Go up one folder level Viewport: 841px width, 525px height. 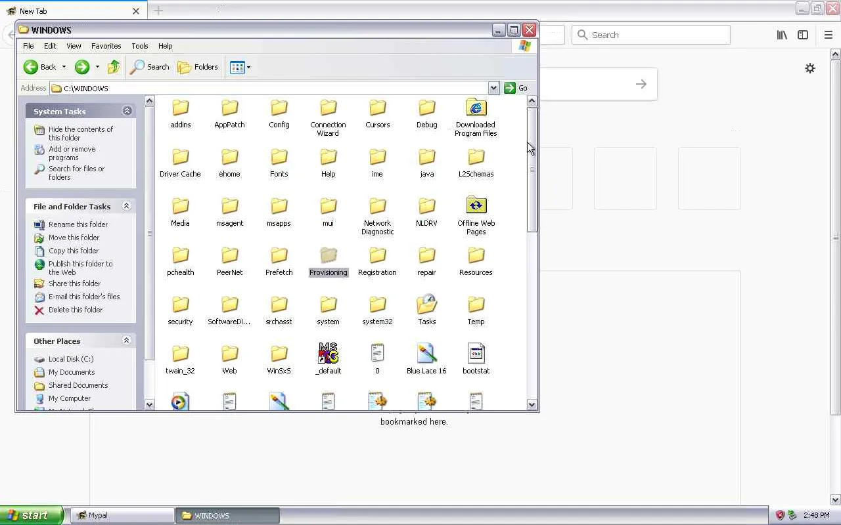coord(114,67)
